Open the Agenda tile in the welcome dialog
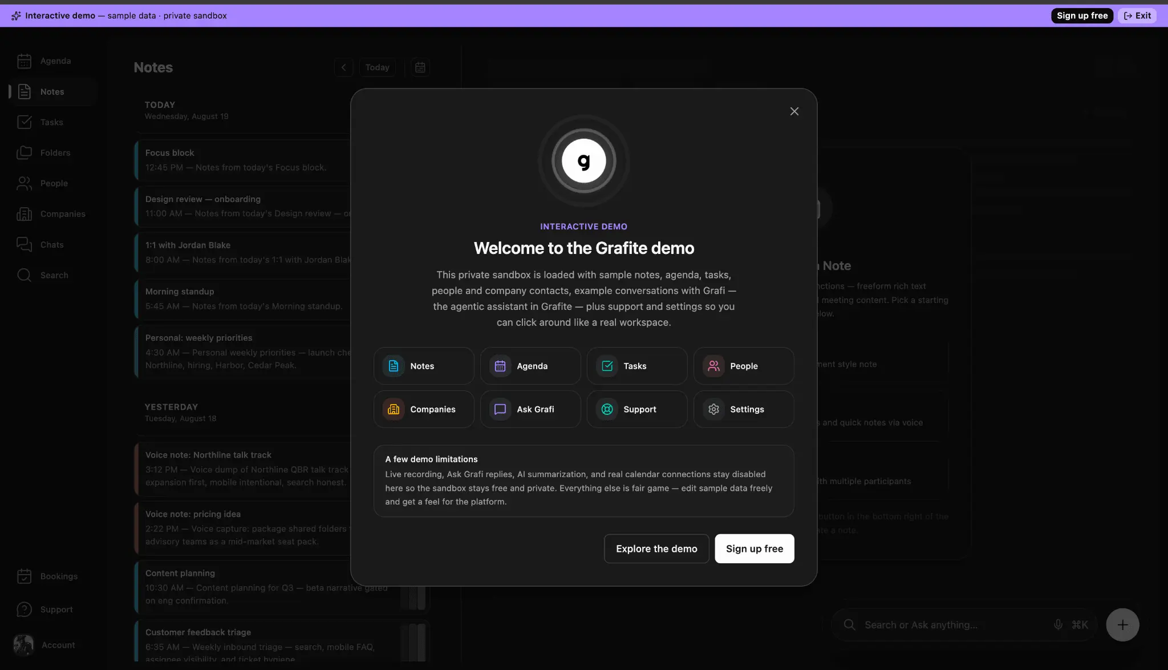 point(530,366)
